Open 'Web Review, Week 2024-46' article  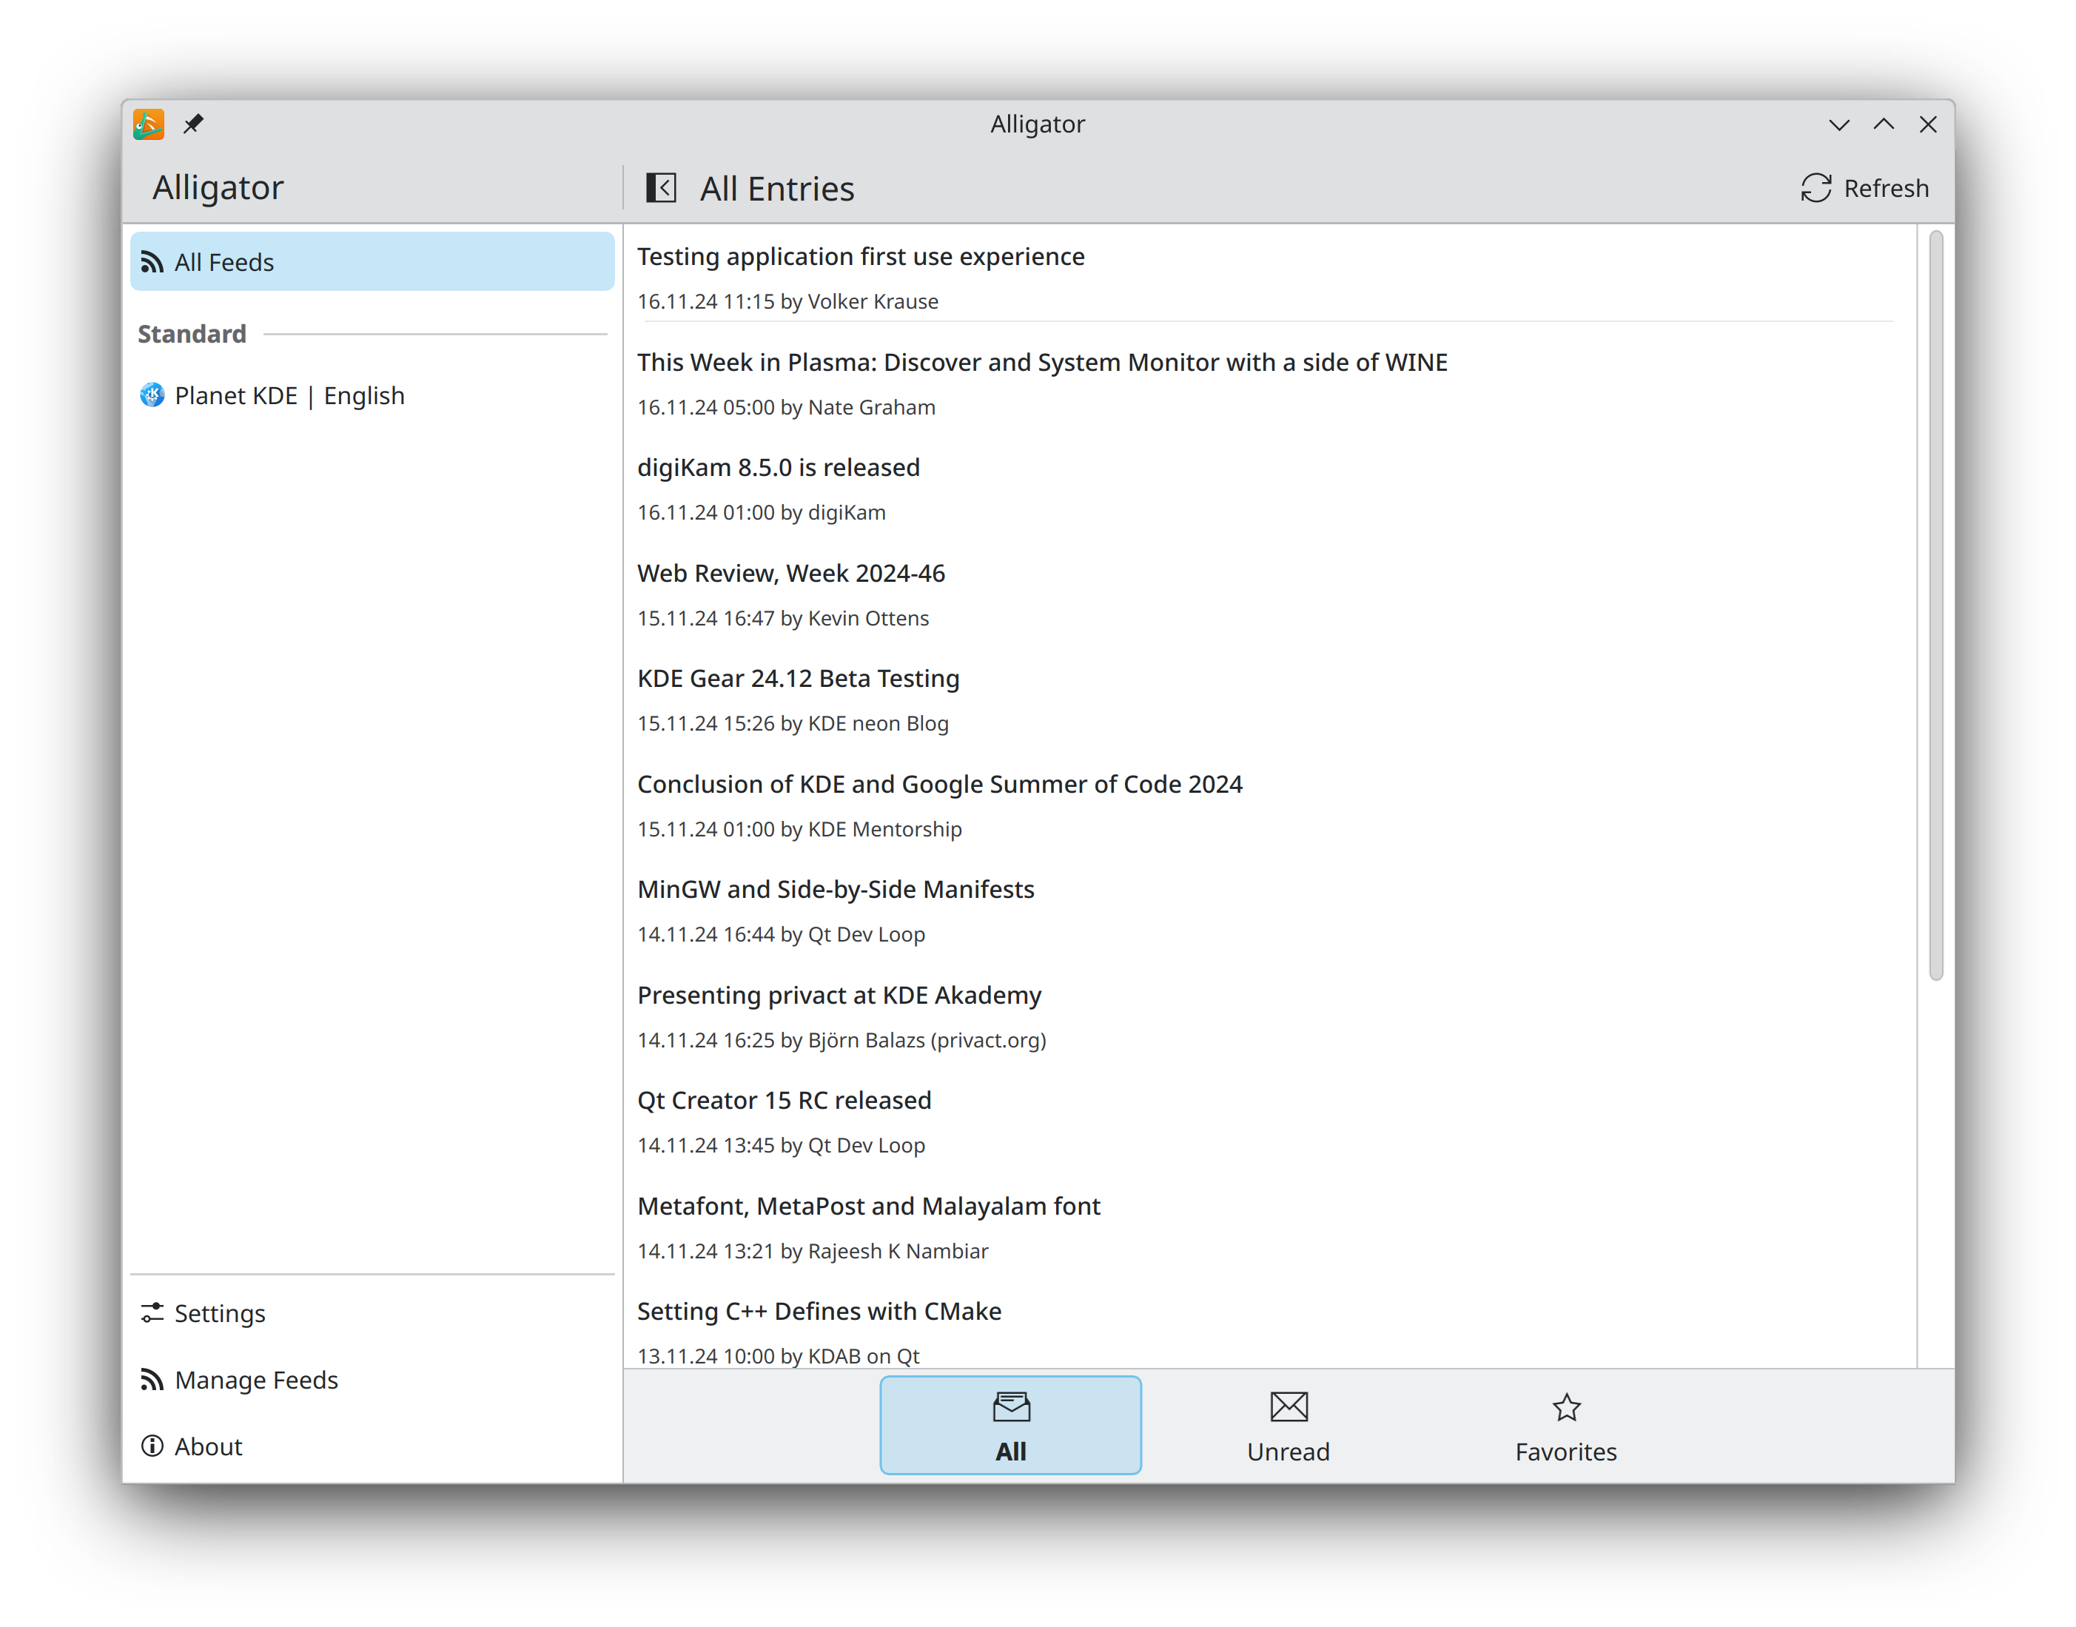point(790,574)
